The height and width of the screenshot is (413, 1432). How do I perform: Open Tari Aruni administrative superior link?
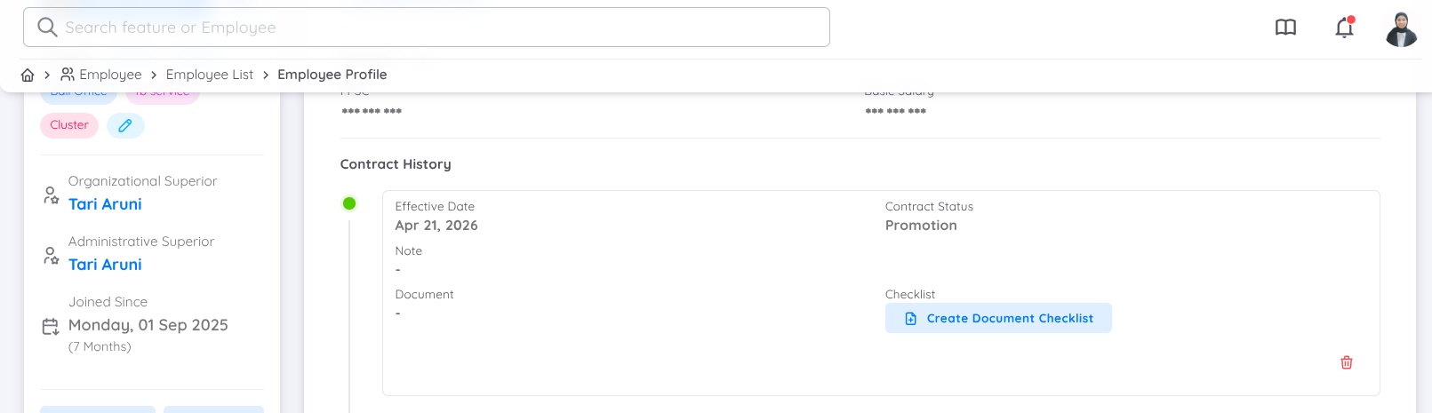105,265
